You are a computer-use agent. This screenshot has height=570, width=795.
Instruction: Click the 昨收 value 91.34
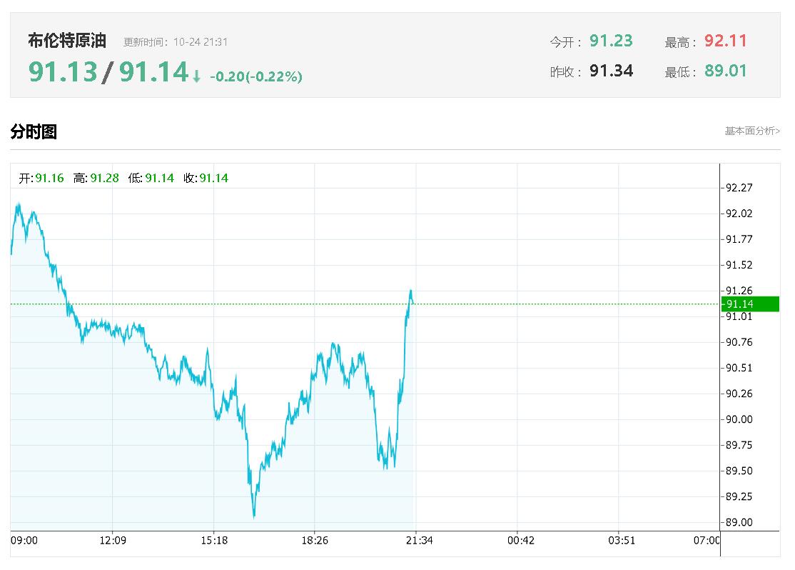(611, 71)
